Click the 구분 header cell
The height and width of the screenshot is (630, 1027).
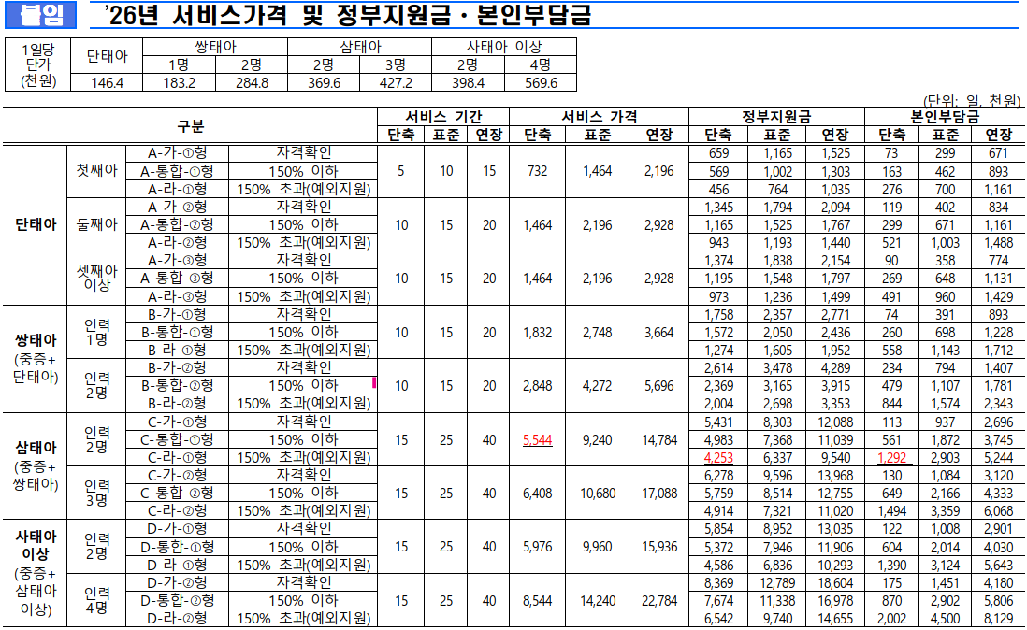pyautogui.click(x=190, y=126)
